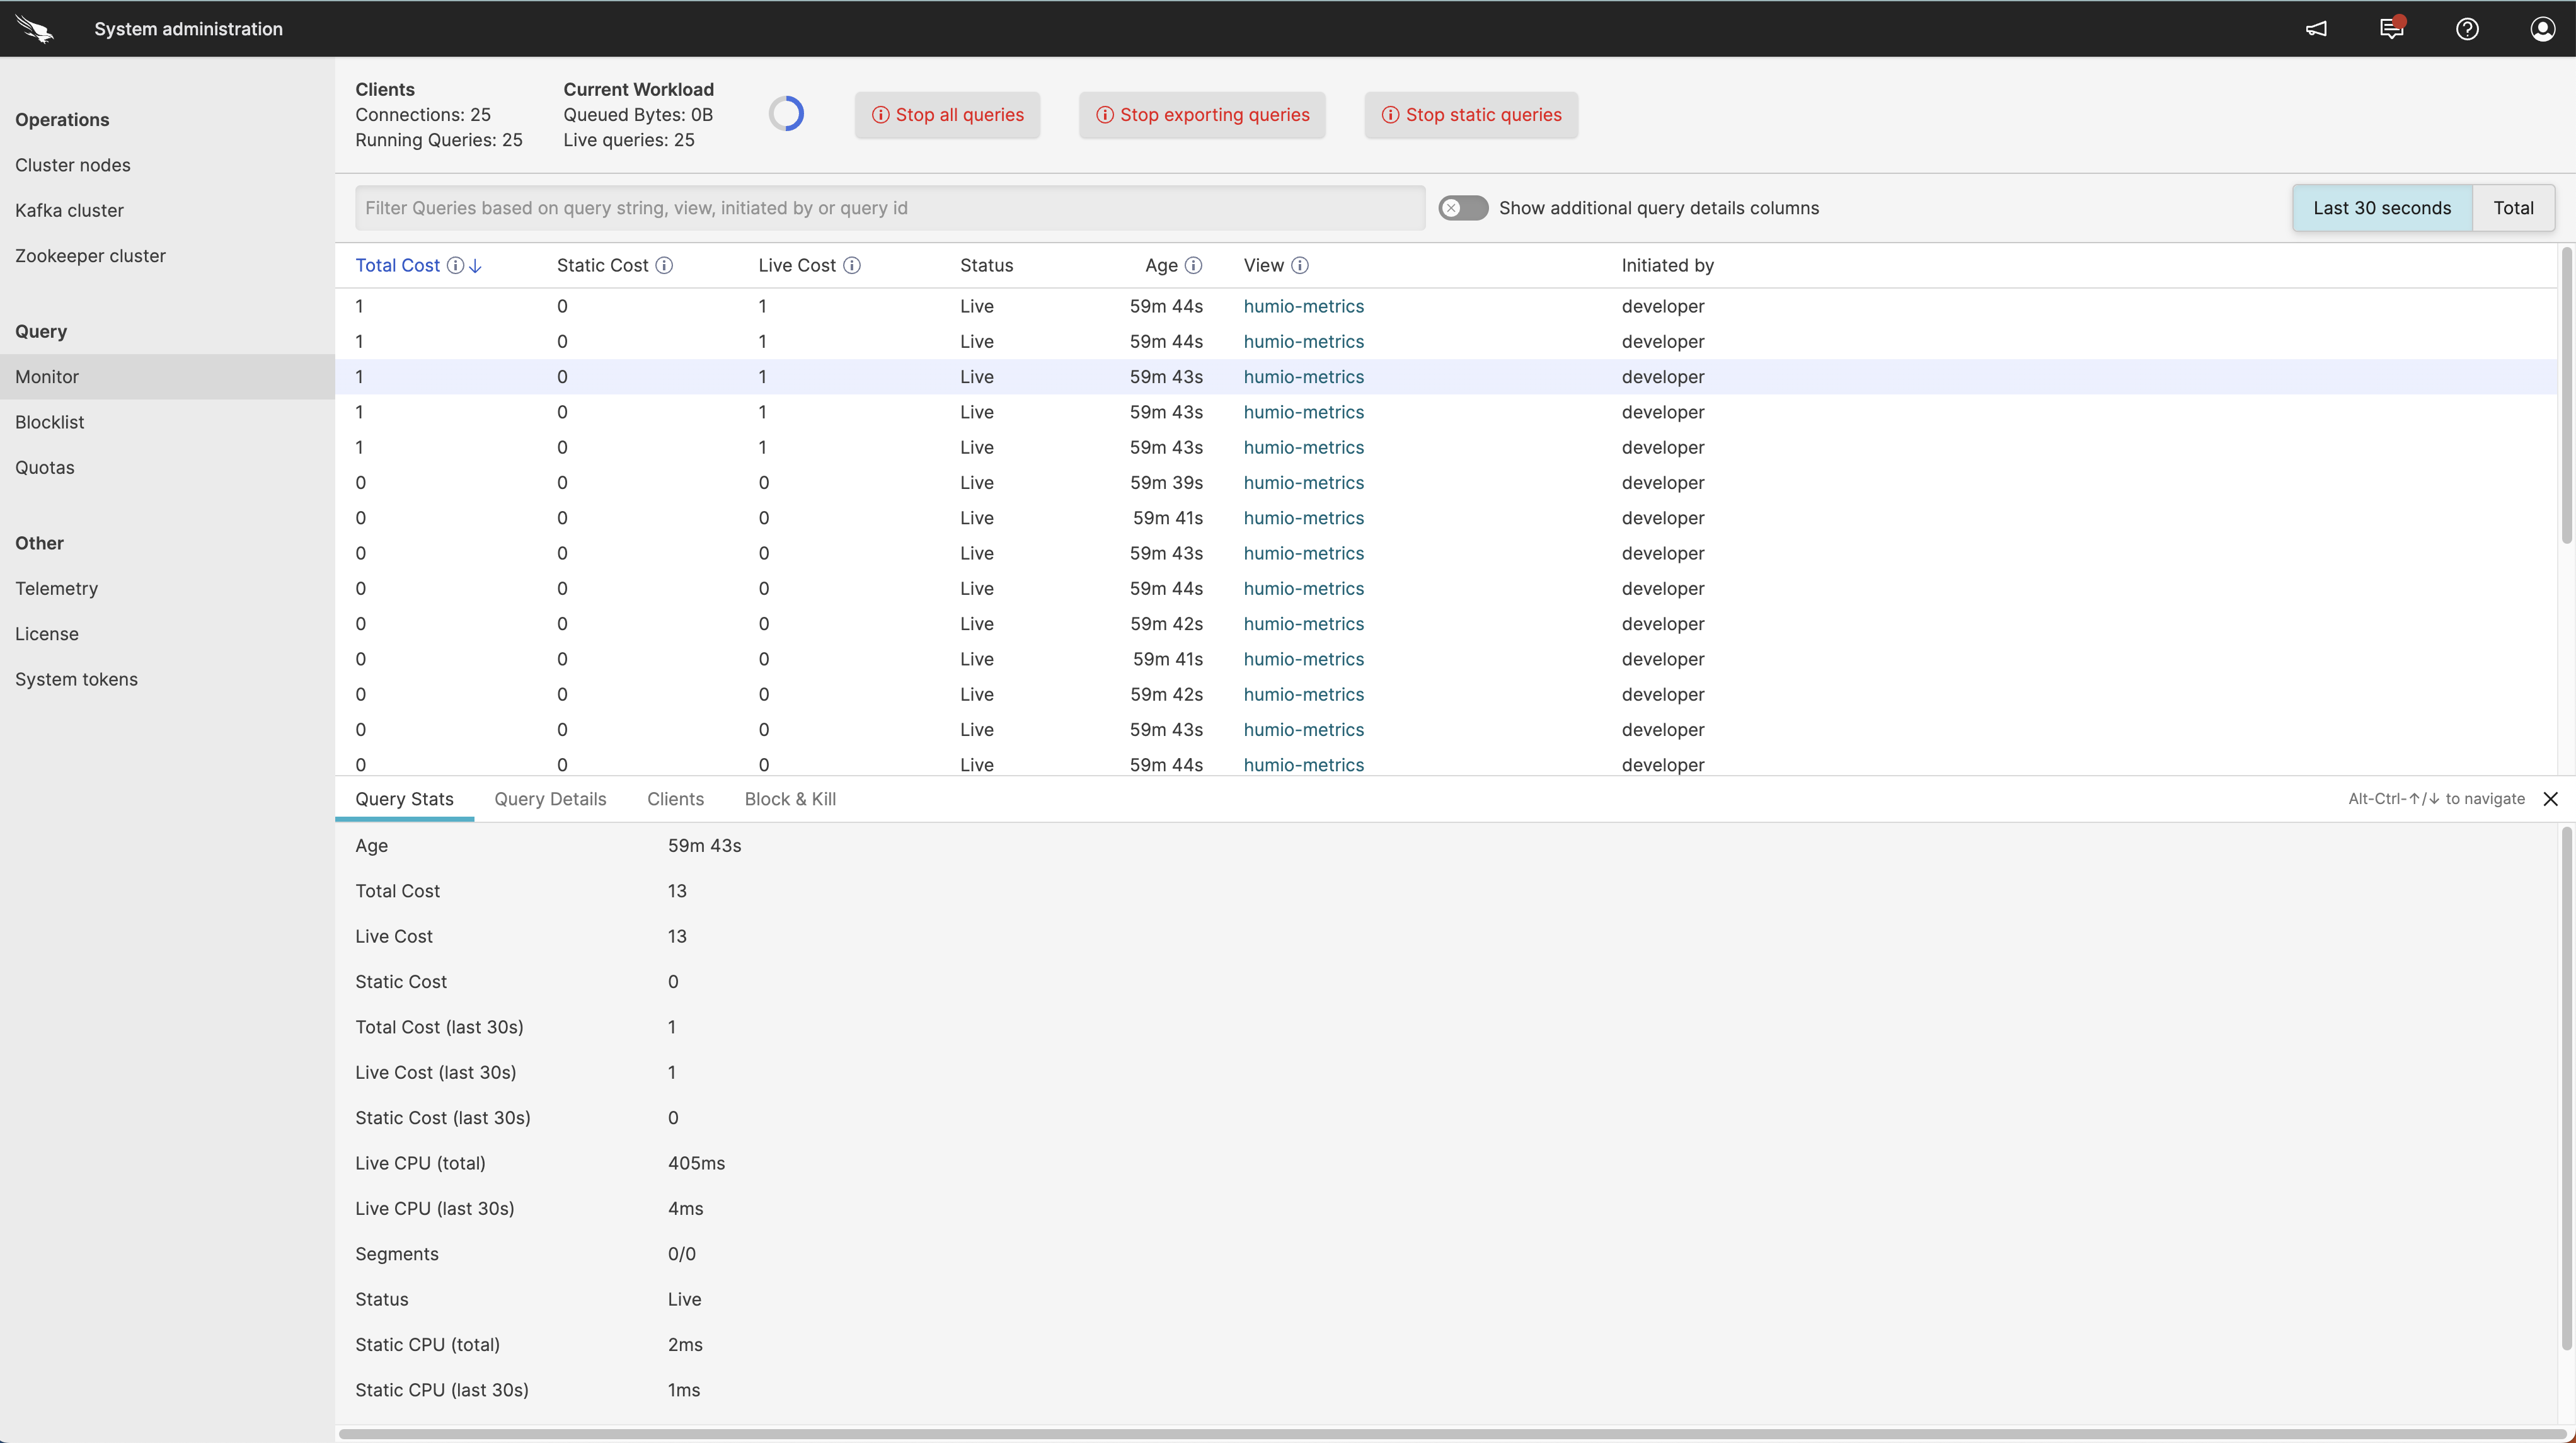
Task: Enable Show additional query details columns
Action: (1462, 207)
